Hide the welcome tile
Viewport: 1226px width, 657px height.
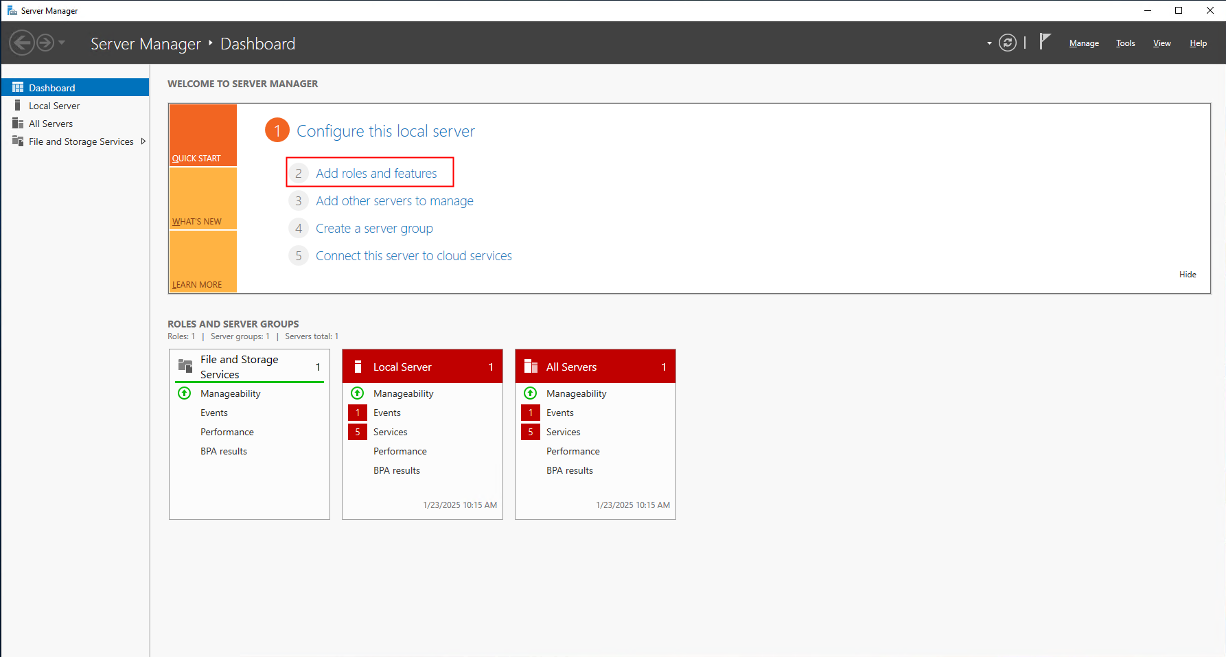pos(1188,275)
